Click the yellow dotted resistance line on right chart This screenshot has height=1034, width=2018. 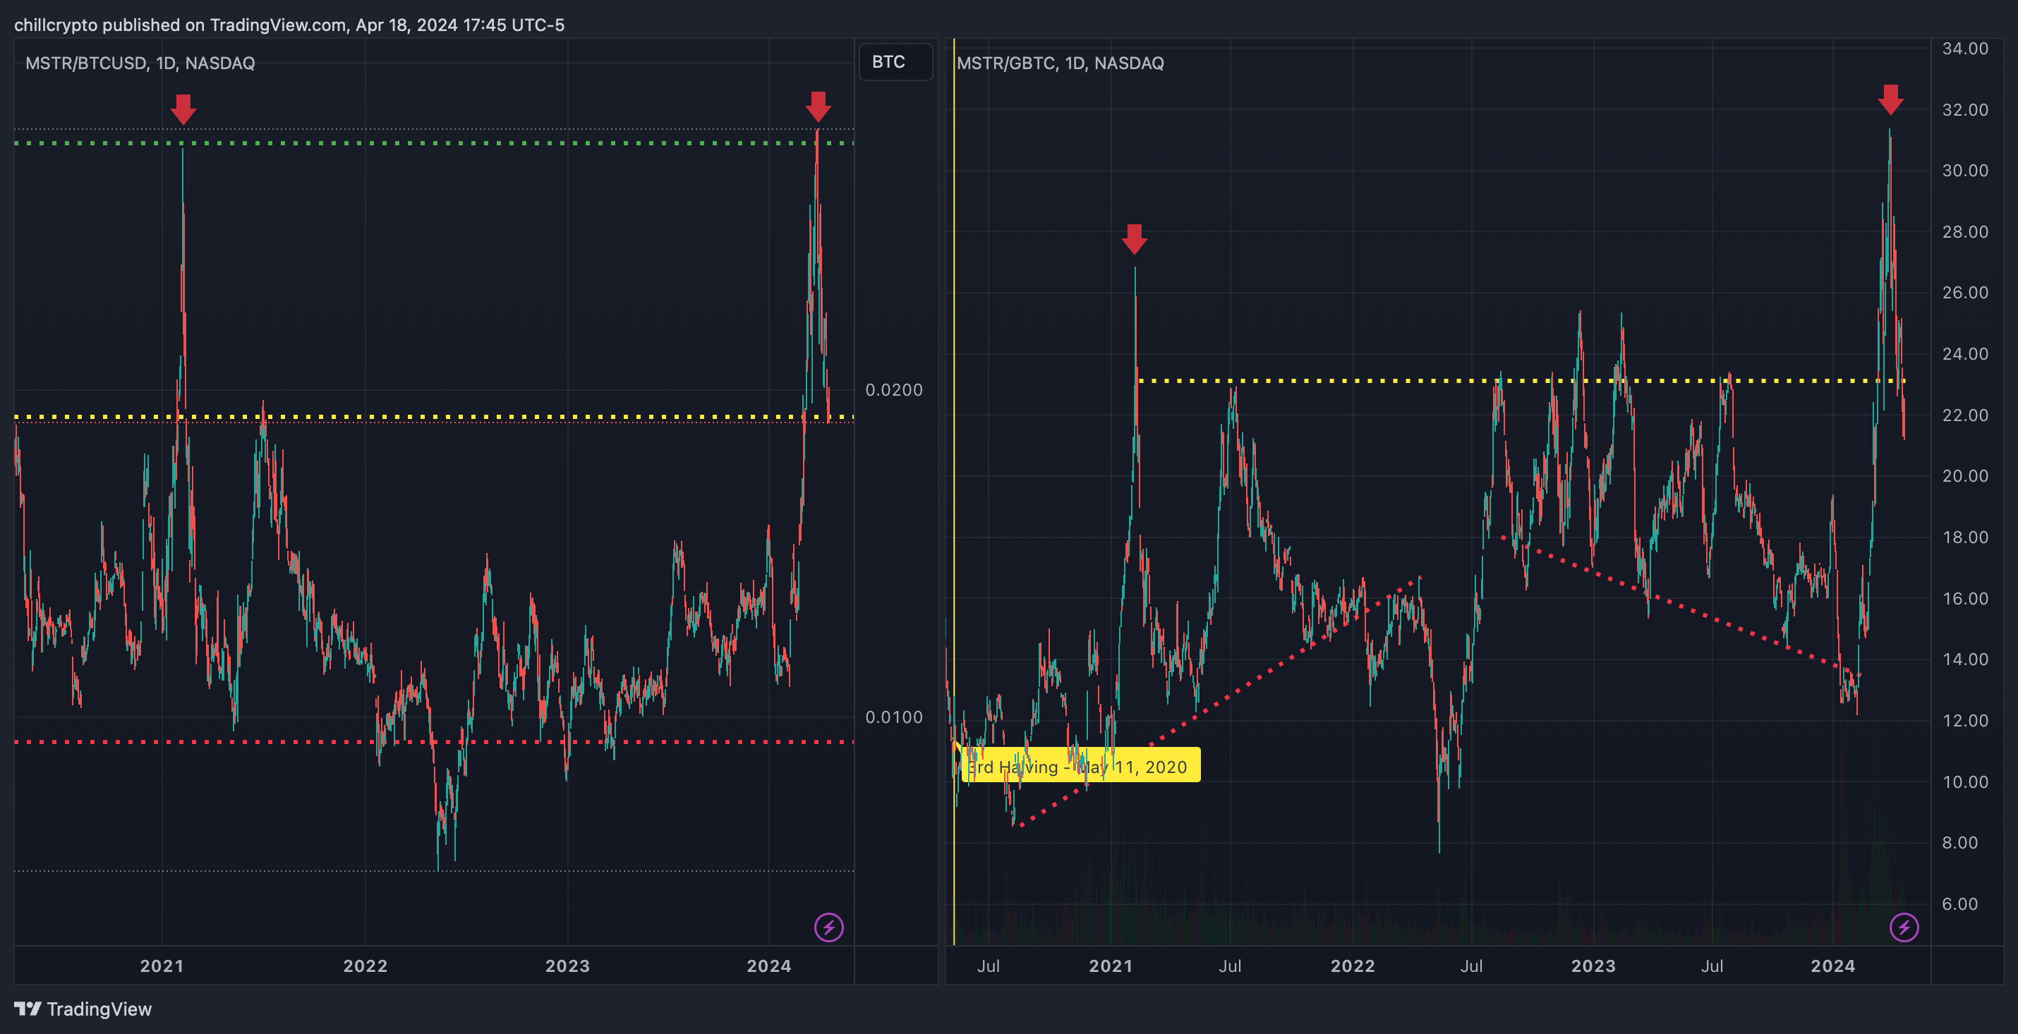(1521, 381)
